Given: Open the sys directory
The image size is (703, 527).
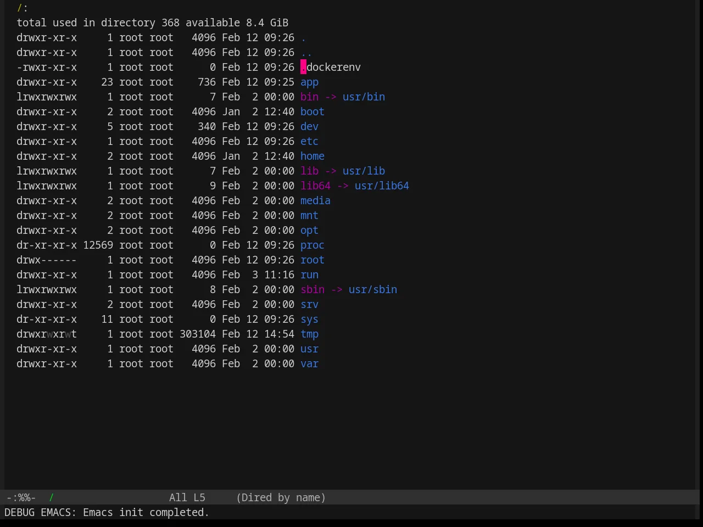Looking at the screenshot, I should pyautogui.click(x=309, y=319).
